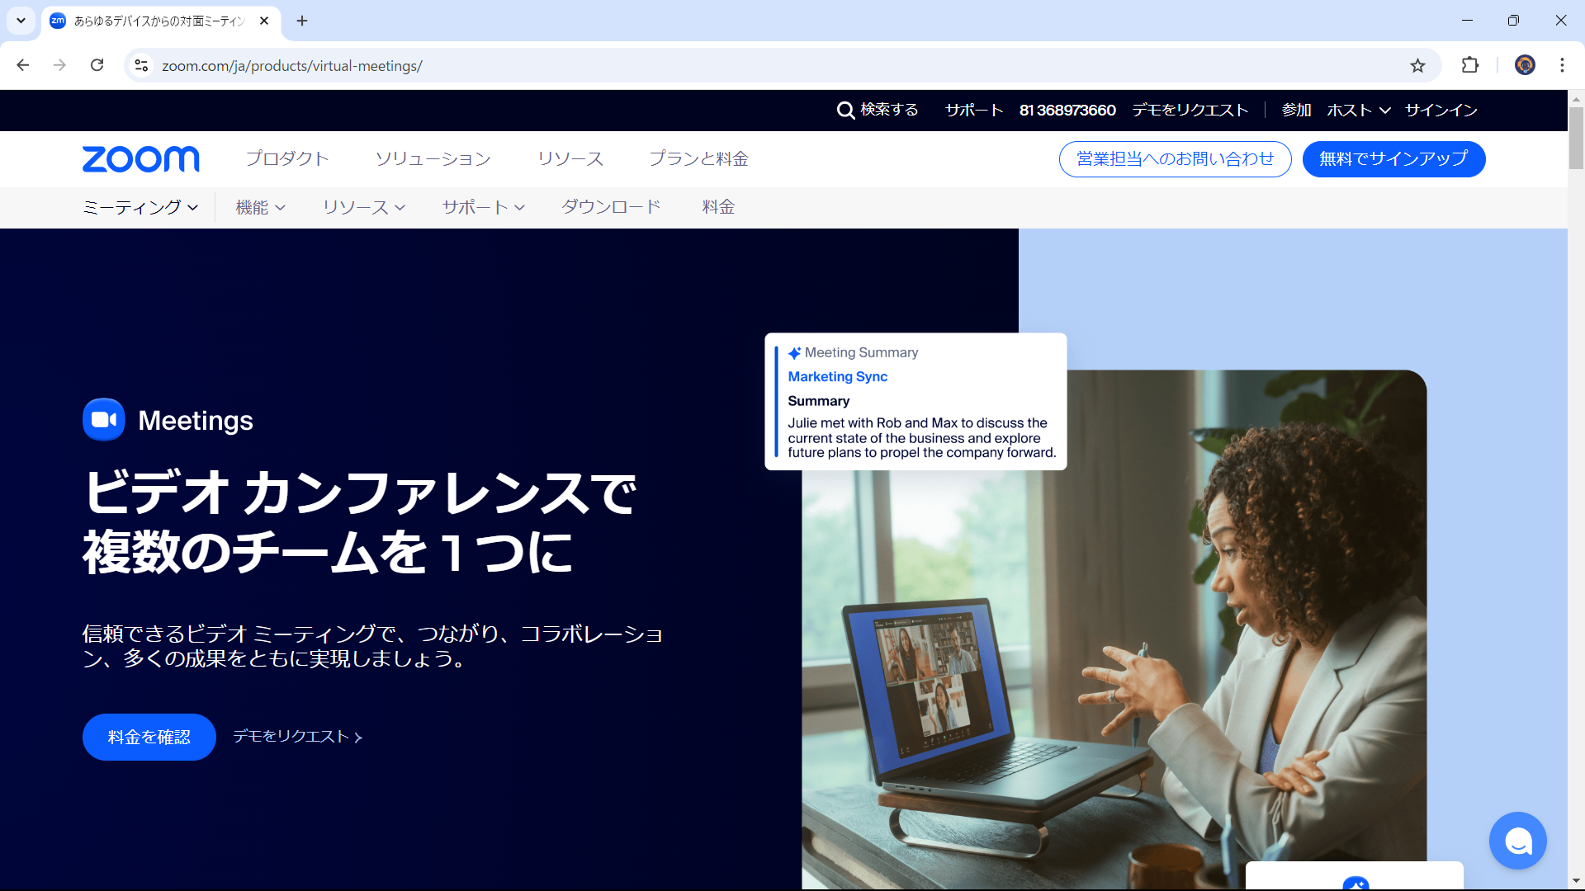Go back to the previous page
Screen dimensions: 1585x891
pos(23,65)
